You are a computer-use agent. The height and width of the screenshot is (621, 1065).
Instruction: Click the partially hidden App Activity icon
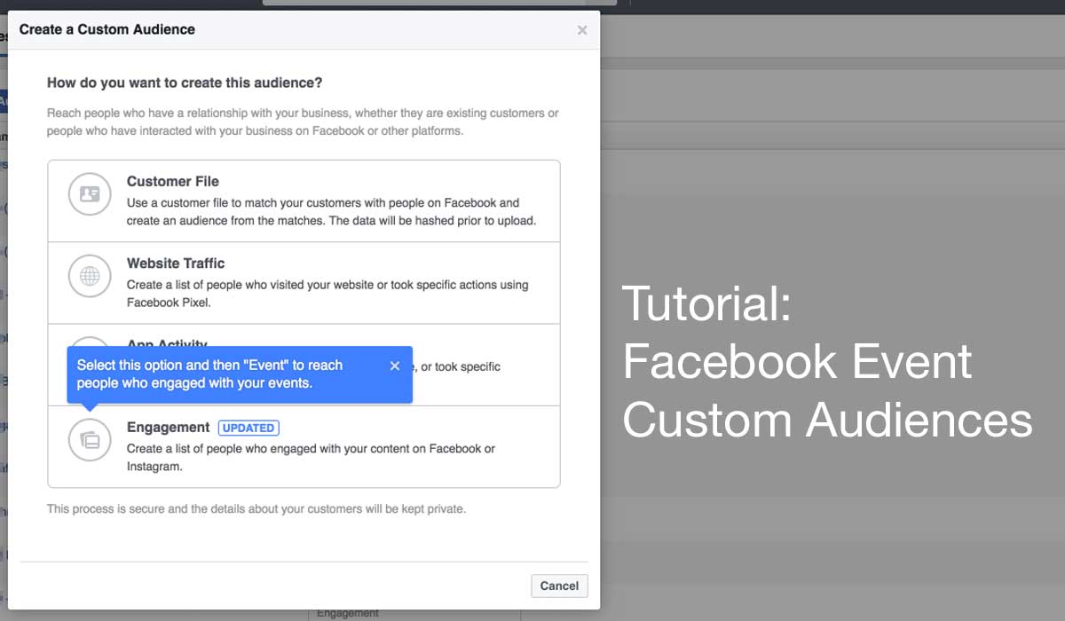90,340
